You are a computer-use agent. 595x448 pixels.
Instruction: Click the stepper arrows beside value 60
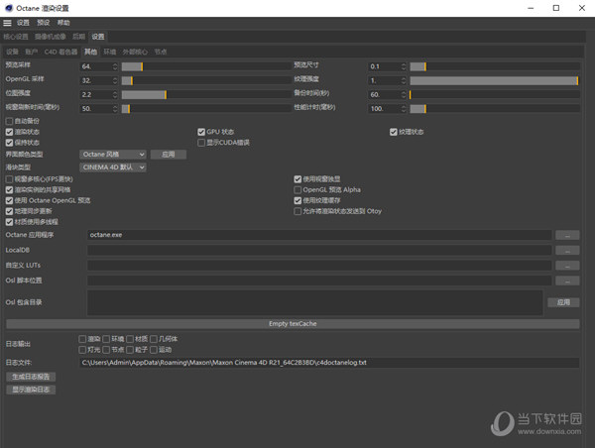(x=404, y=94)
